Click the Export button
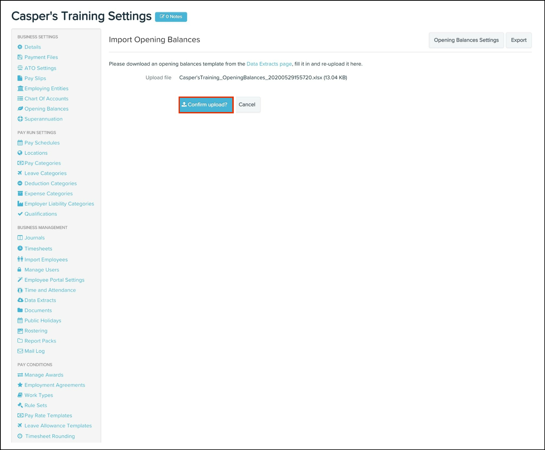Screen dimensions: 545x450 pyautogui.click(x=518, y=40)
